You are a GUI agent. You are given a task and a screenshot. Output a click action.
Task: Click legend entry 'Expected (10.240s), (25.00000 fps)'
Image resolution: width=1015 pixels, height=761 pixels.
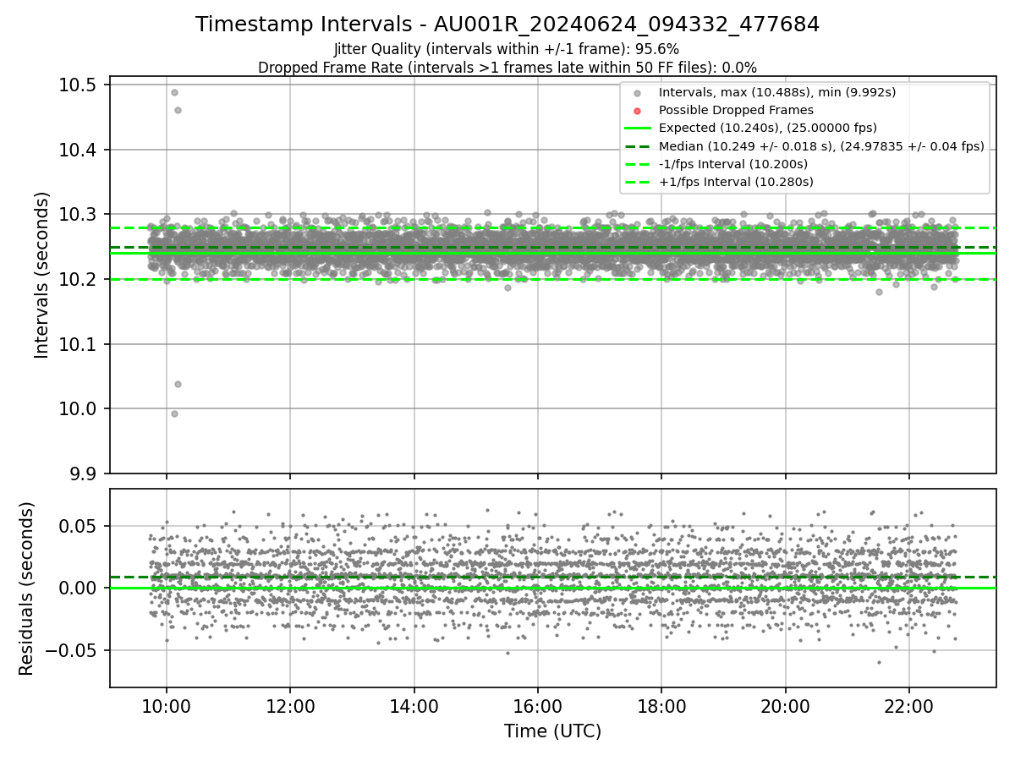pyautogui.click(x=767, y=128)
